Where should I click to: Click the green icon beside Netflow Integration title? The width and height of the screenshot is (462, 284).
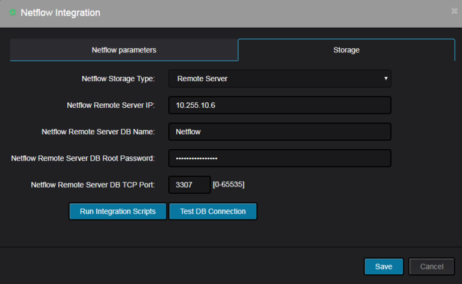[x=13, y=12]
